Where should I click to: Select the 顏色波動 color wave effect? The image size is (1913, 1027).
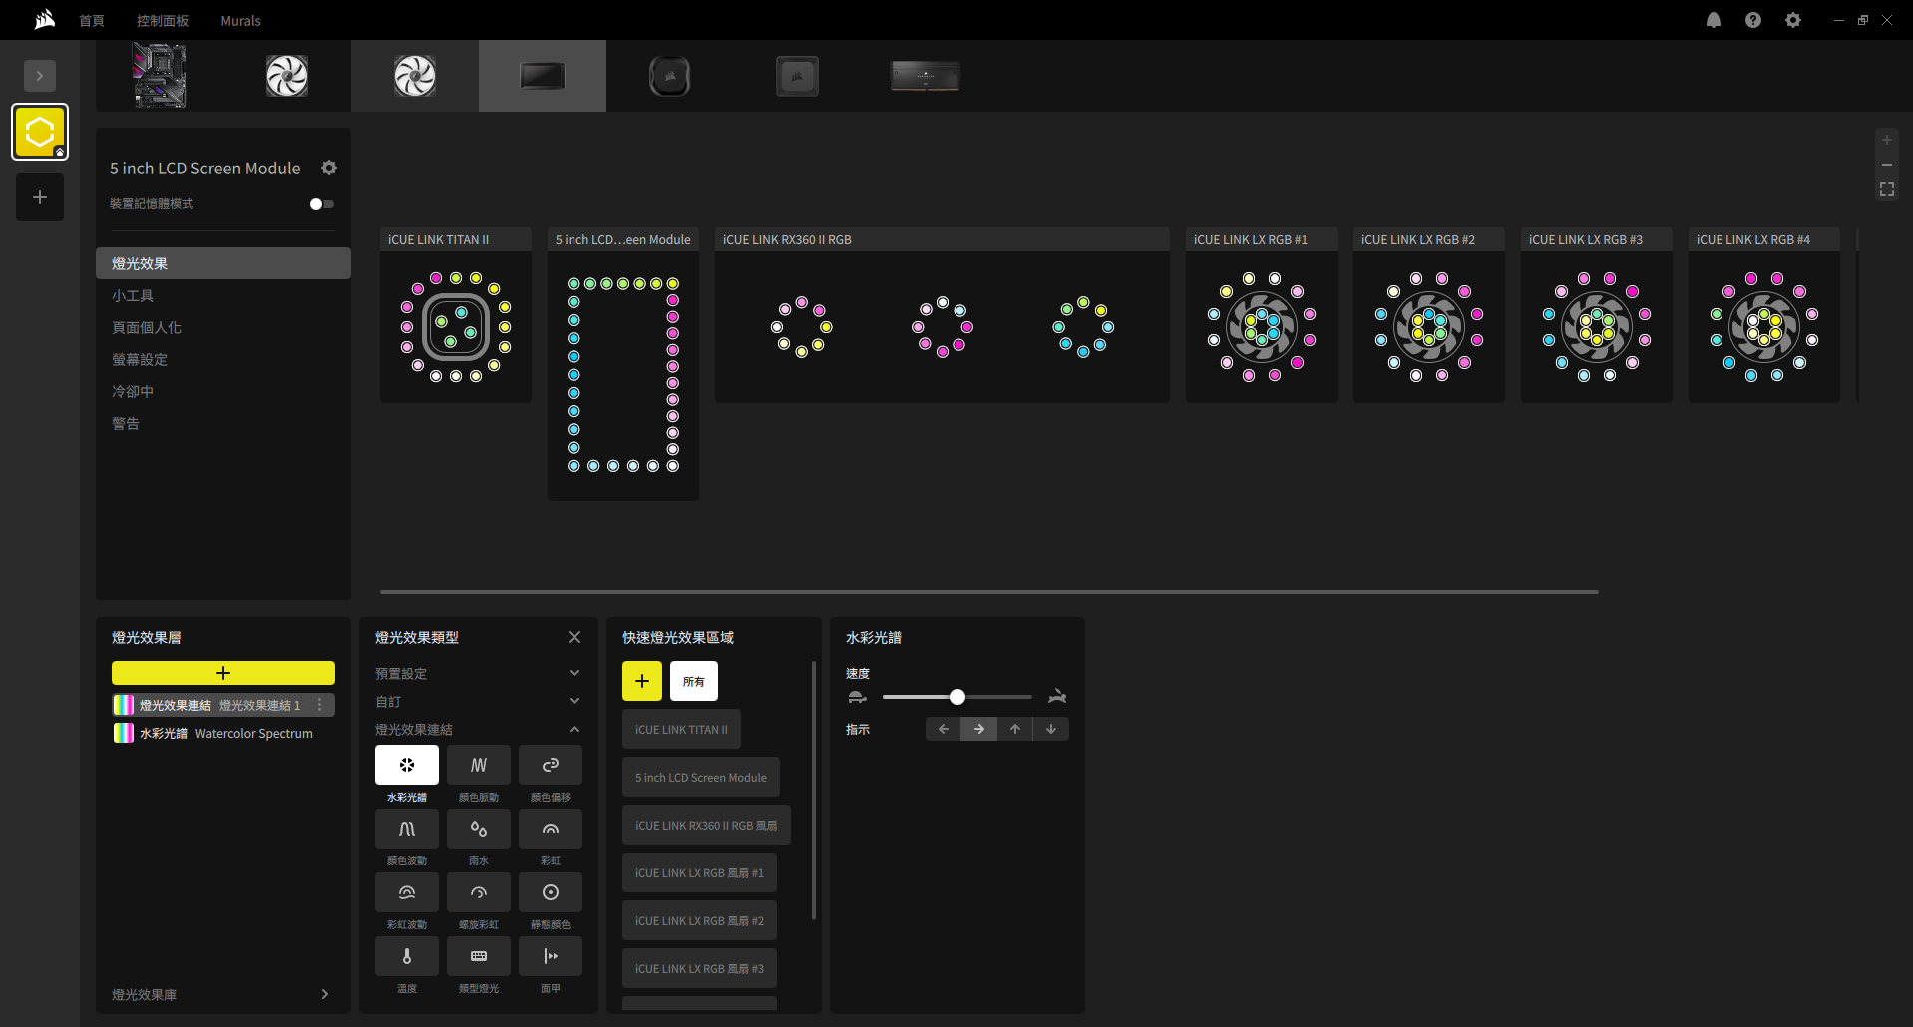pyautogui.click(x=407, y=829)
